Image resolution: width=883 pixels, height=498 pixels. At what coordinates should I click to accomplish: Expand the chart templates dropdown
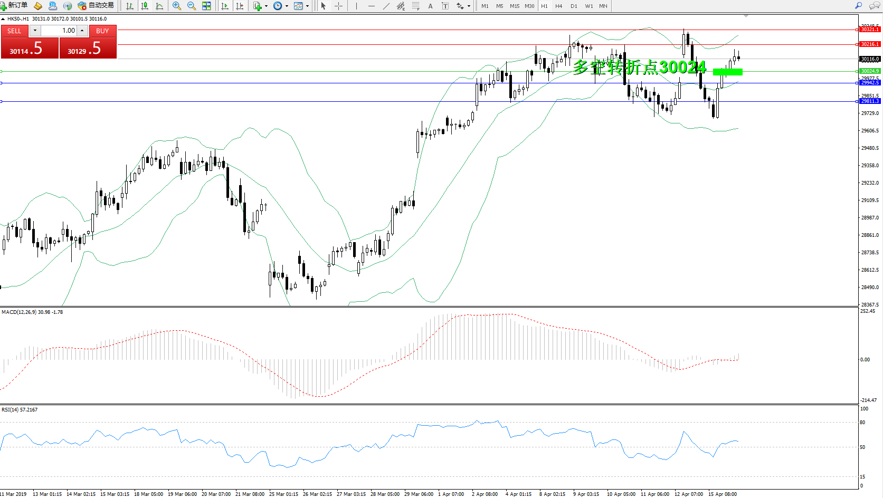pyautogui.click(x=307, y=6)
